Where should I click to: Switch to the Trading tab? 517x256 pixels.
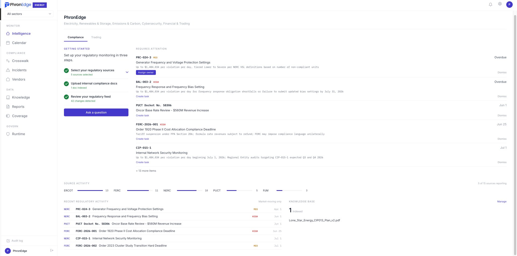click(96, 37)
